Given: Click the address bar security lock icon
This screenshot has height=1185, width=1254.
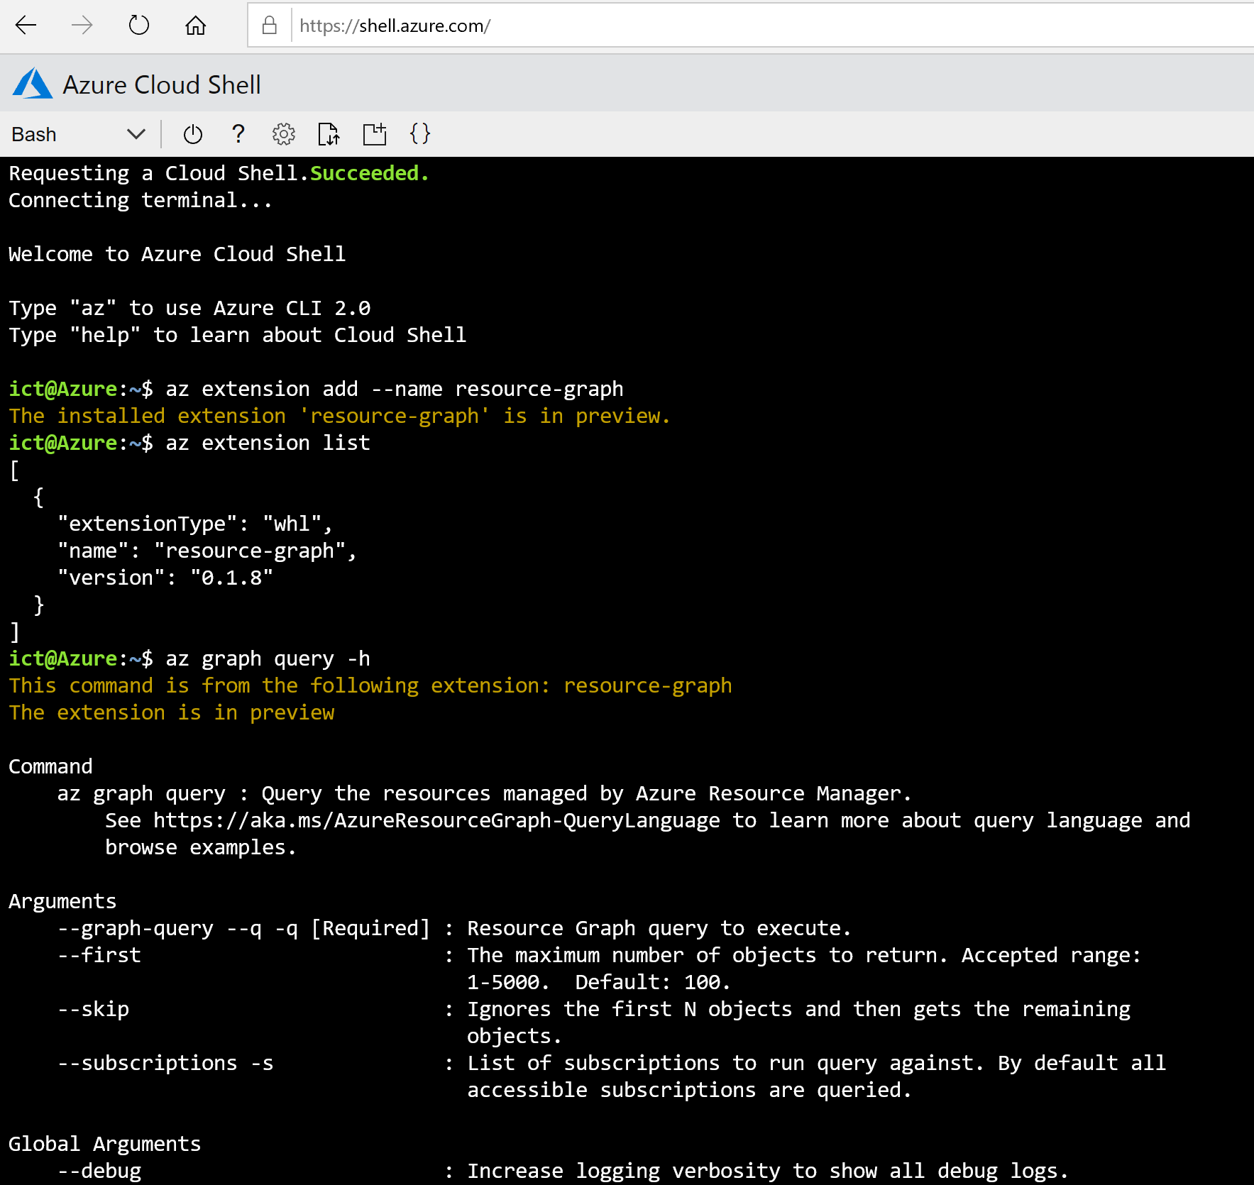Looking at the screenshot, I should [269, 26].
